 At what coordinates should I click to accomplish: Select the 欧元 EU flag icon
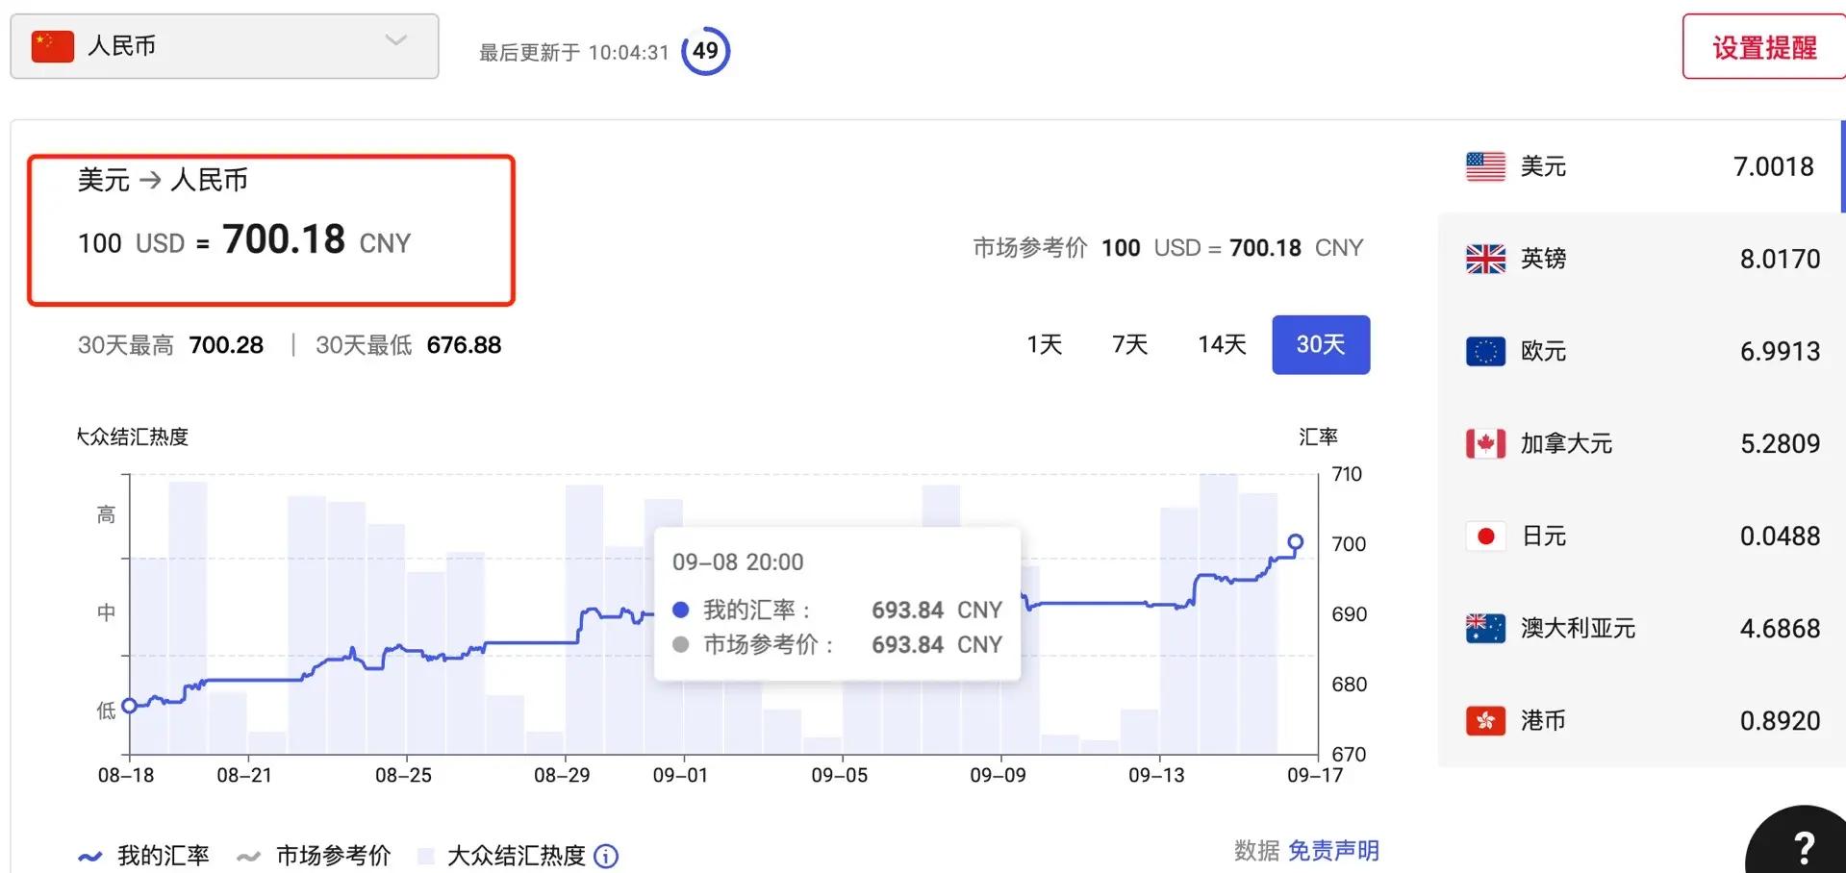click(x=1484, y=350)
